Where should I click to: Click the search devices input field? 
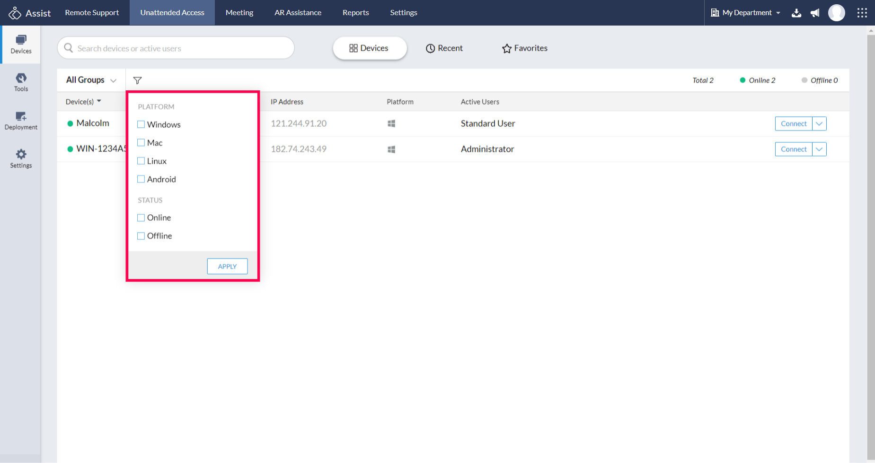pyautogui.click(x=176, y=48)
